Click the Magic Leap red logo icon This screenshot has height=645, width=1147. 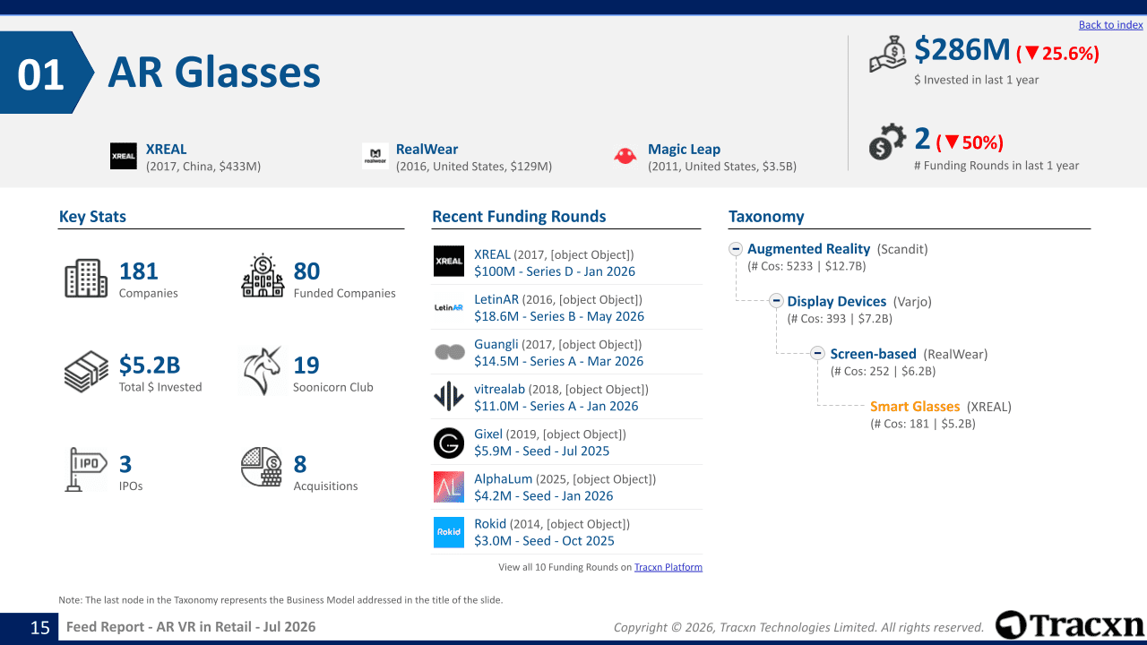click(x=625, y=156)
